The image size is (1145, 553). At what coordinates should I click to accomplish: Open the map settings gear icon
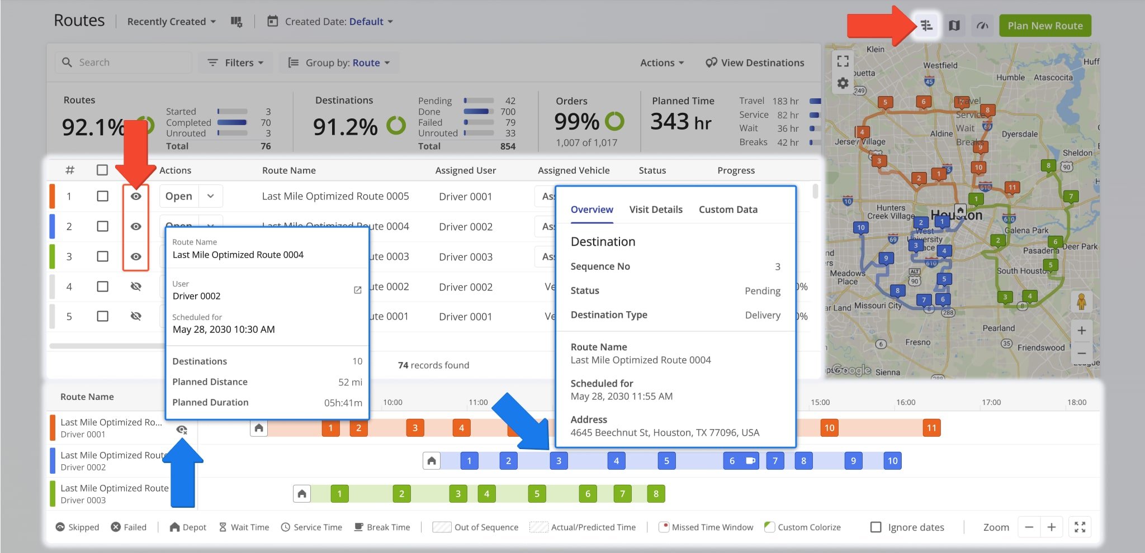[x=843, y=82]
